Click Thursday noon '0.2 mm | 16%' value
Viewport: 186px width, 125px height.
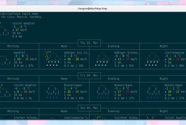coord(74,66)
